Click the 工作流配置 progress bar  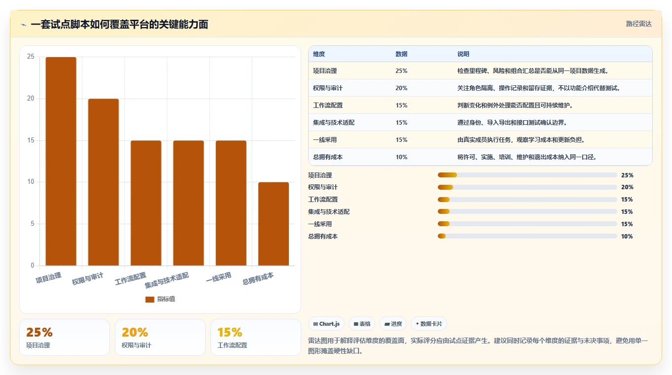(528, 200)
